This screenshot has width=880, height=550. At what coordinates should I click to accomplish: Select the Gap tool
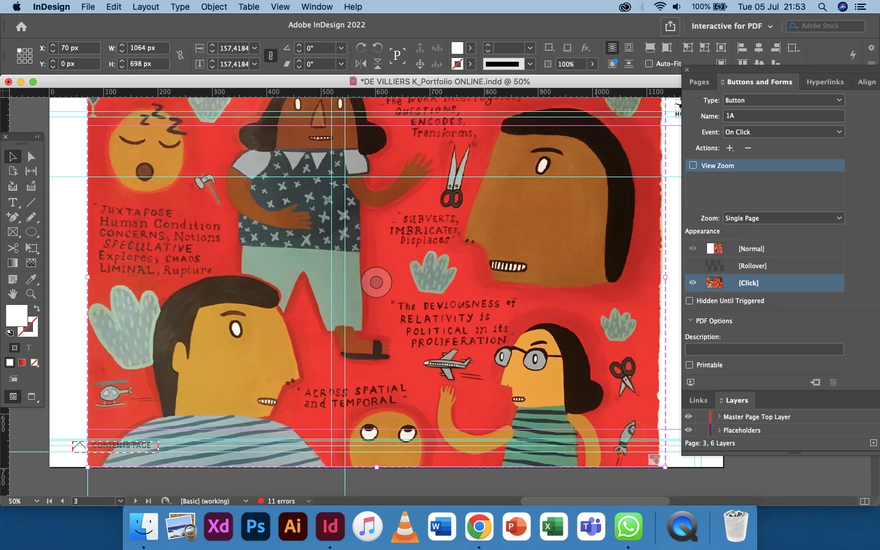[x=31, y=171]
